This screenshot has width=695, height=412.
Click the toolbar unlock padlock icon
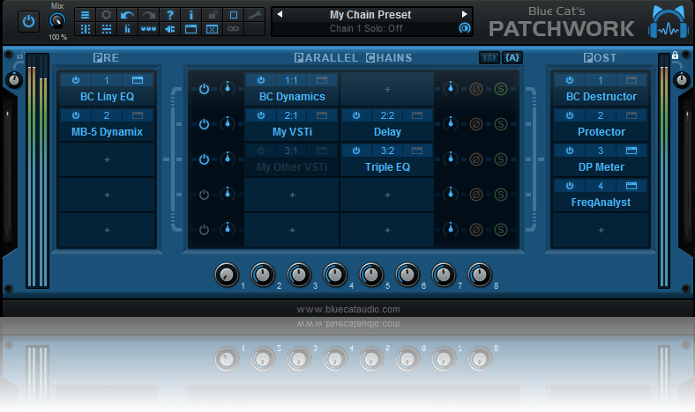[x=213, y=15]
